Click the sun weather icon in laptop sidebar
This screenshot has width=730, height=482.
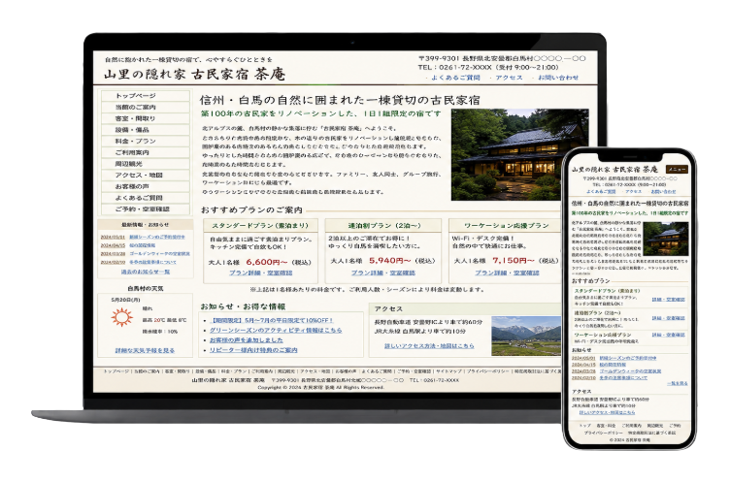[x=122, y=317]
